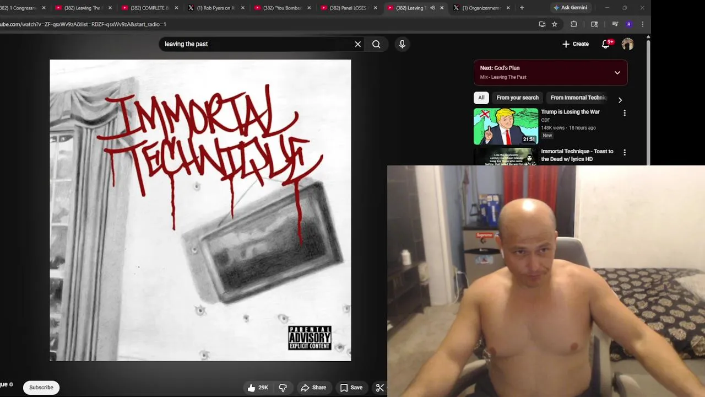Select the All filter chip
The image size is (705, 397).
(481, 98)
